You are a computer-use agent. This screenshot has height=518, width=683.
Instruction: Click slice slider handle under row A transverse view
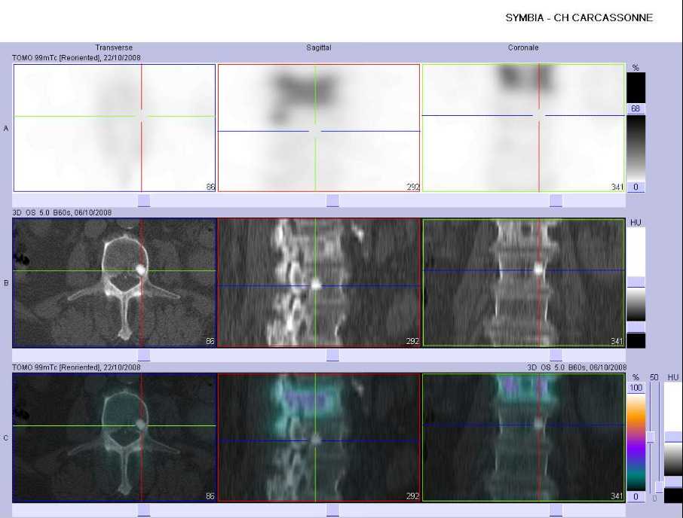pyautogui.click(x=144, y=200)
